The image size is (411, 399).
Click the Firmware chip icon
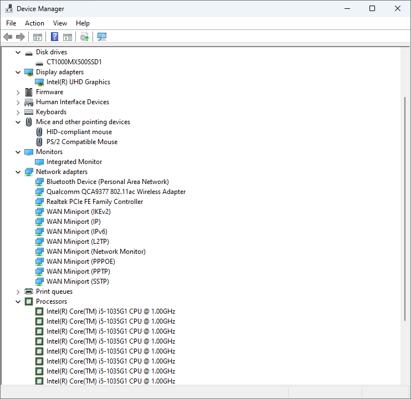point(29,92)
